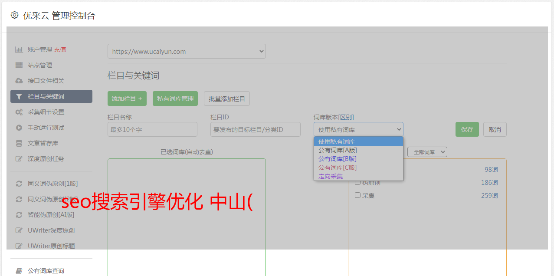
Task: Choose 公有词库[B版] option
Action: point(358,159)
